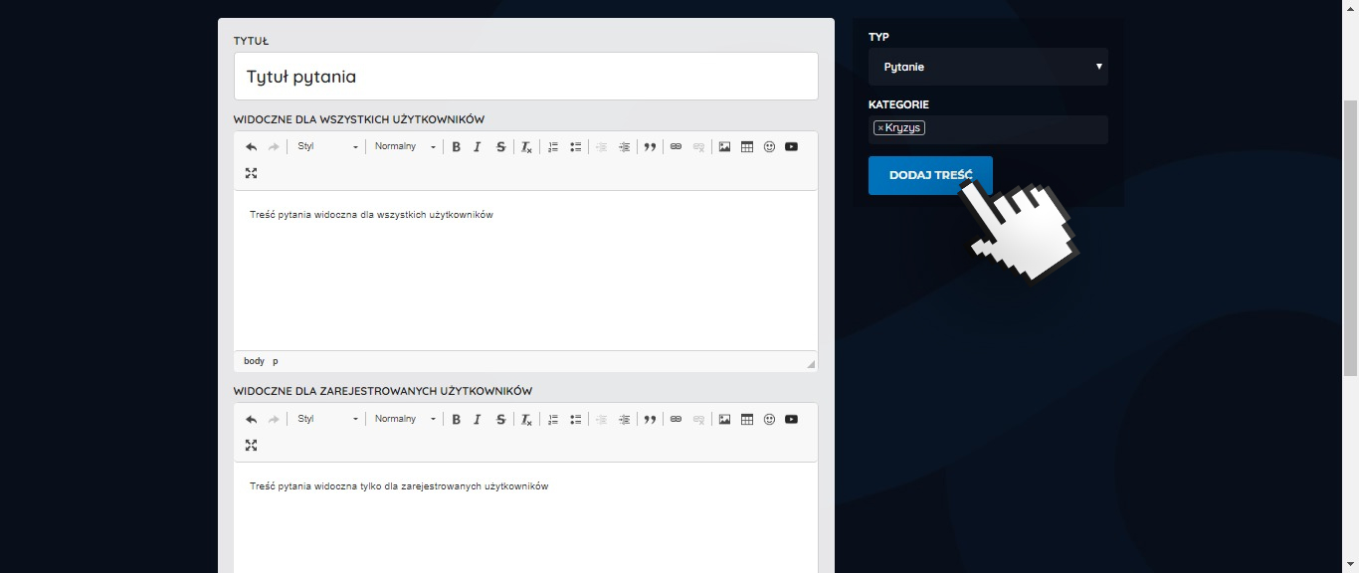Image resolution: width=1359 pixels, height=573 pixels.
Task: Insert numbered list in all-users editor
Action: (553, 147)
